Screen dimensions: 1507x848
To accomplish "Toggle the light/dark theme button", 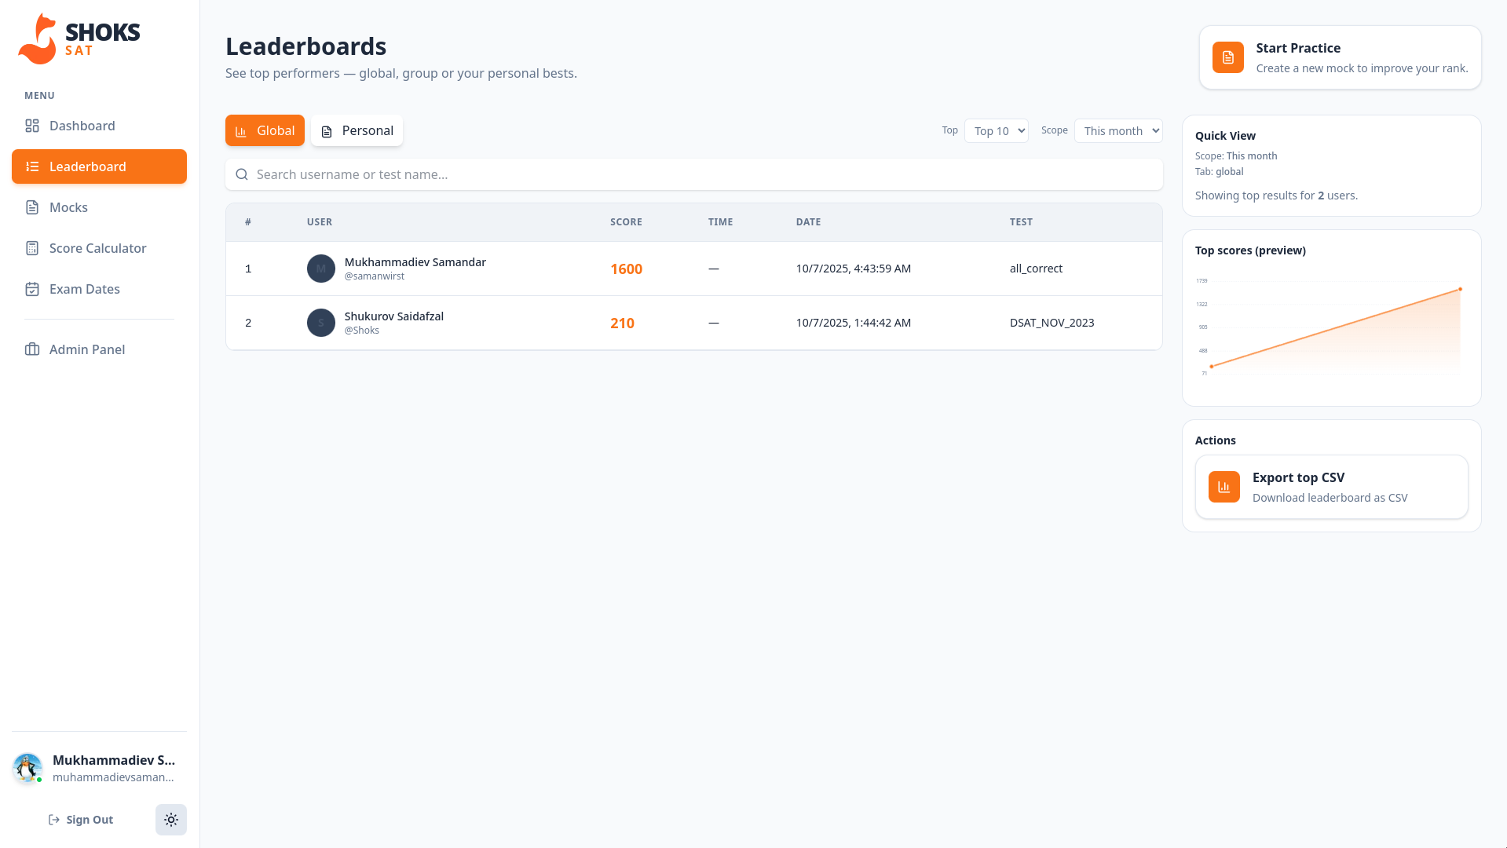I will click(170, 820).
